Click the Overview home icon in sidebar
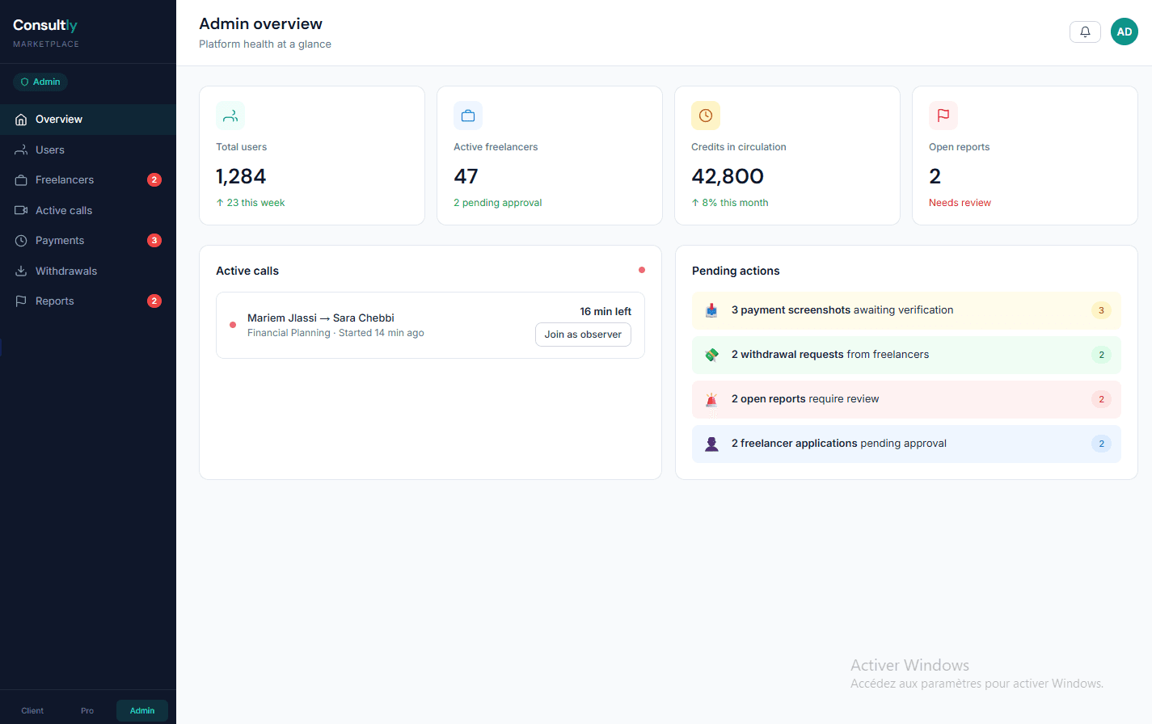Viewport: 1152px width, 724px height. (21, 120)
